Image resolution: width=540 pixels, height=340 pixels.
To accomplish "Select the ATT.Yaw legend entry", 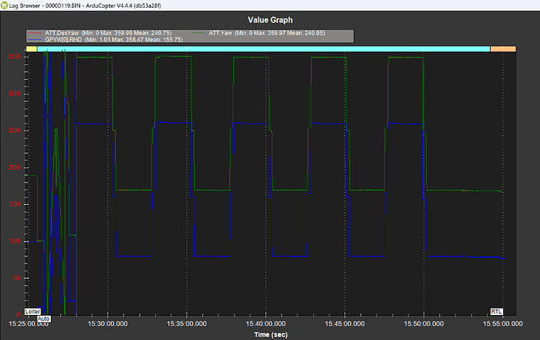I will pos(258,33).
